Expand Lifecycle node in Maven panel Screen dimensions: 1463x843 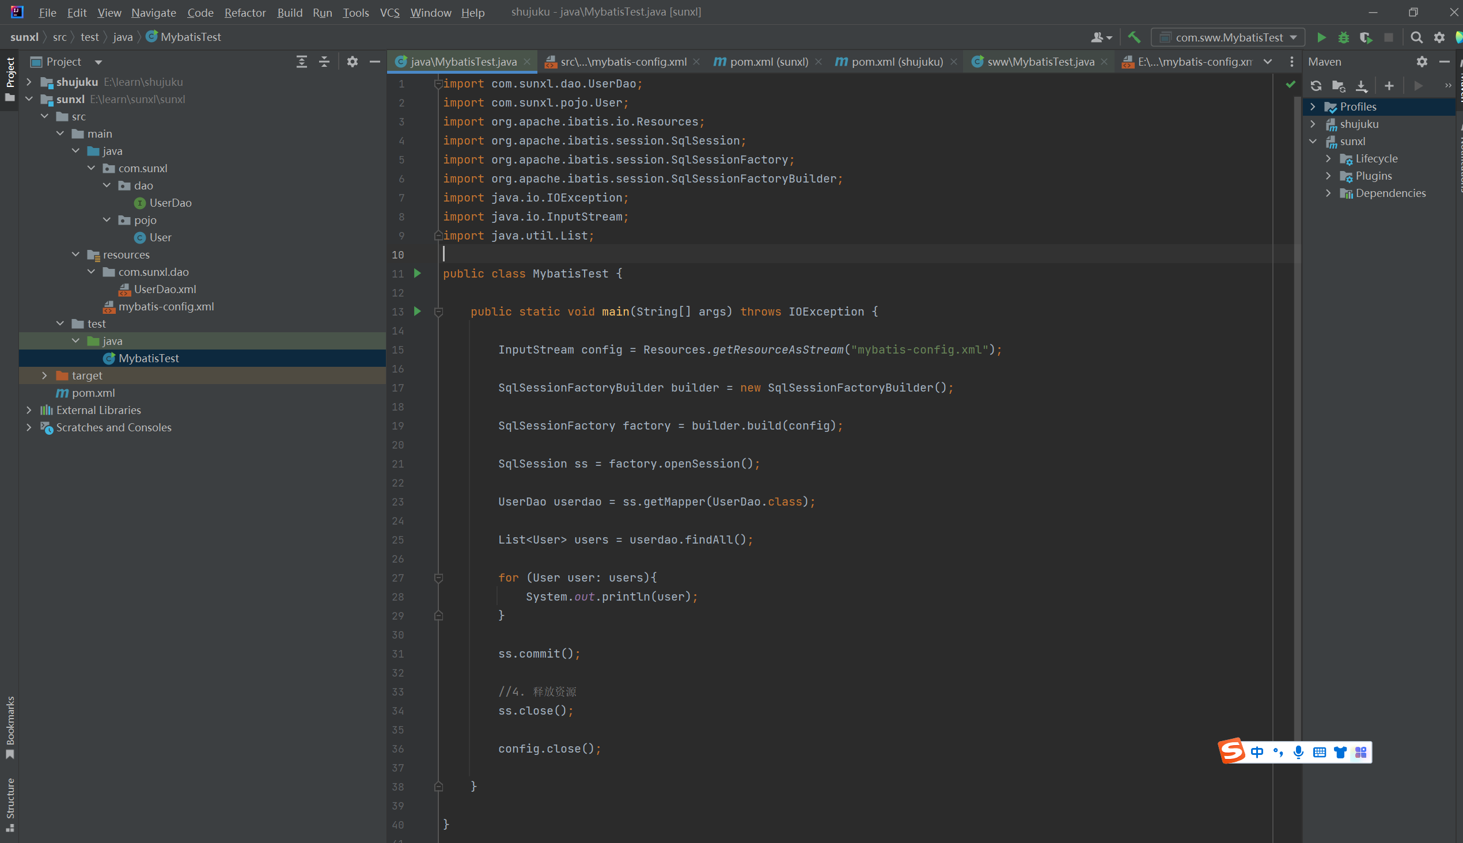tap(1328, 159)
